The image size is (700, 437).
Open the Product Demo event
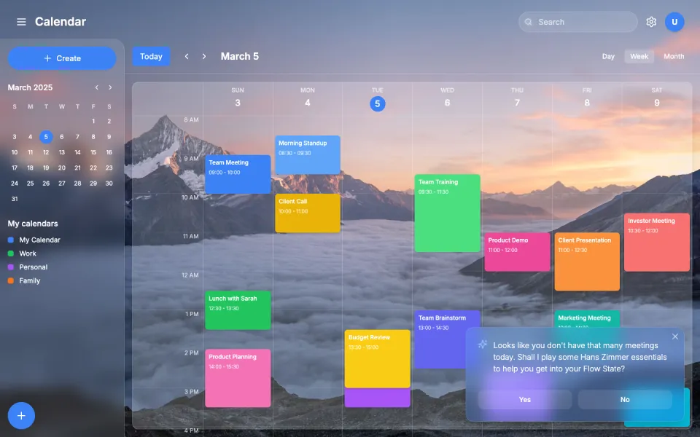(517, 252)
